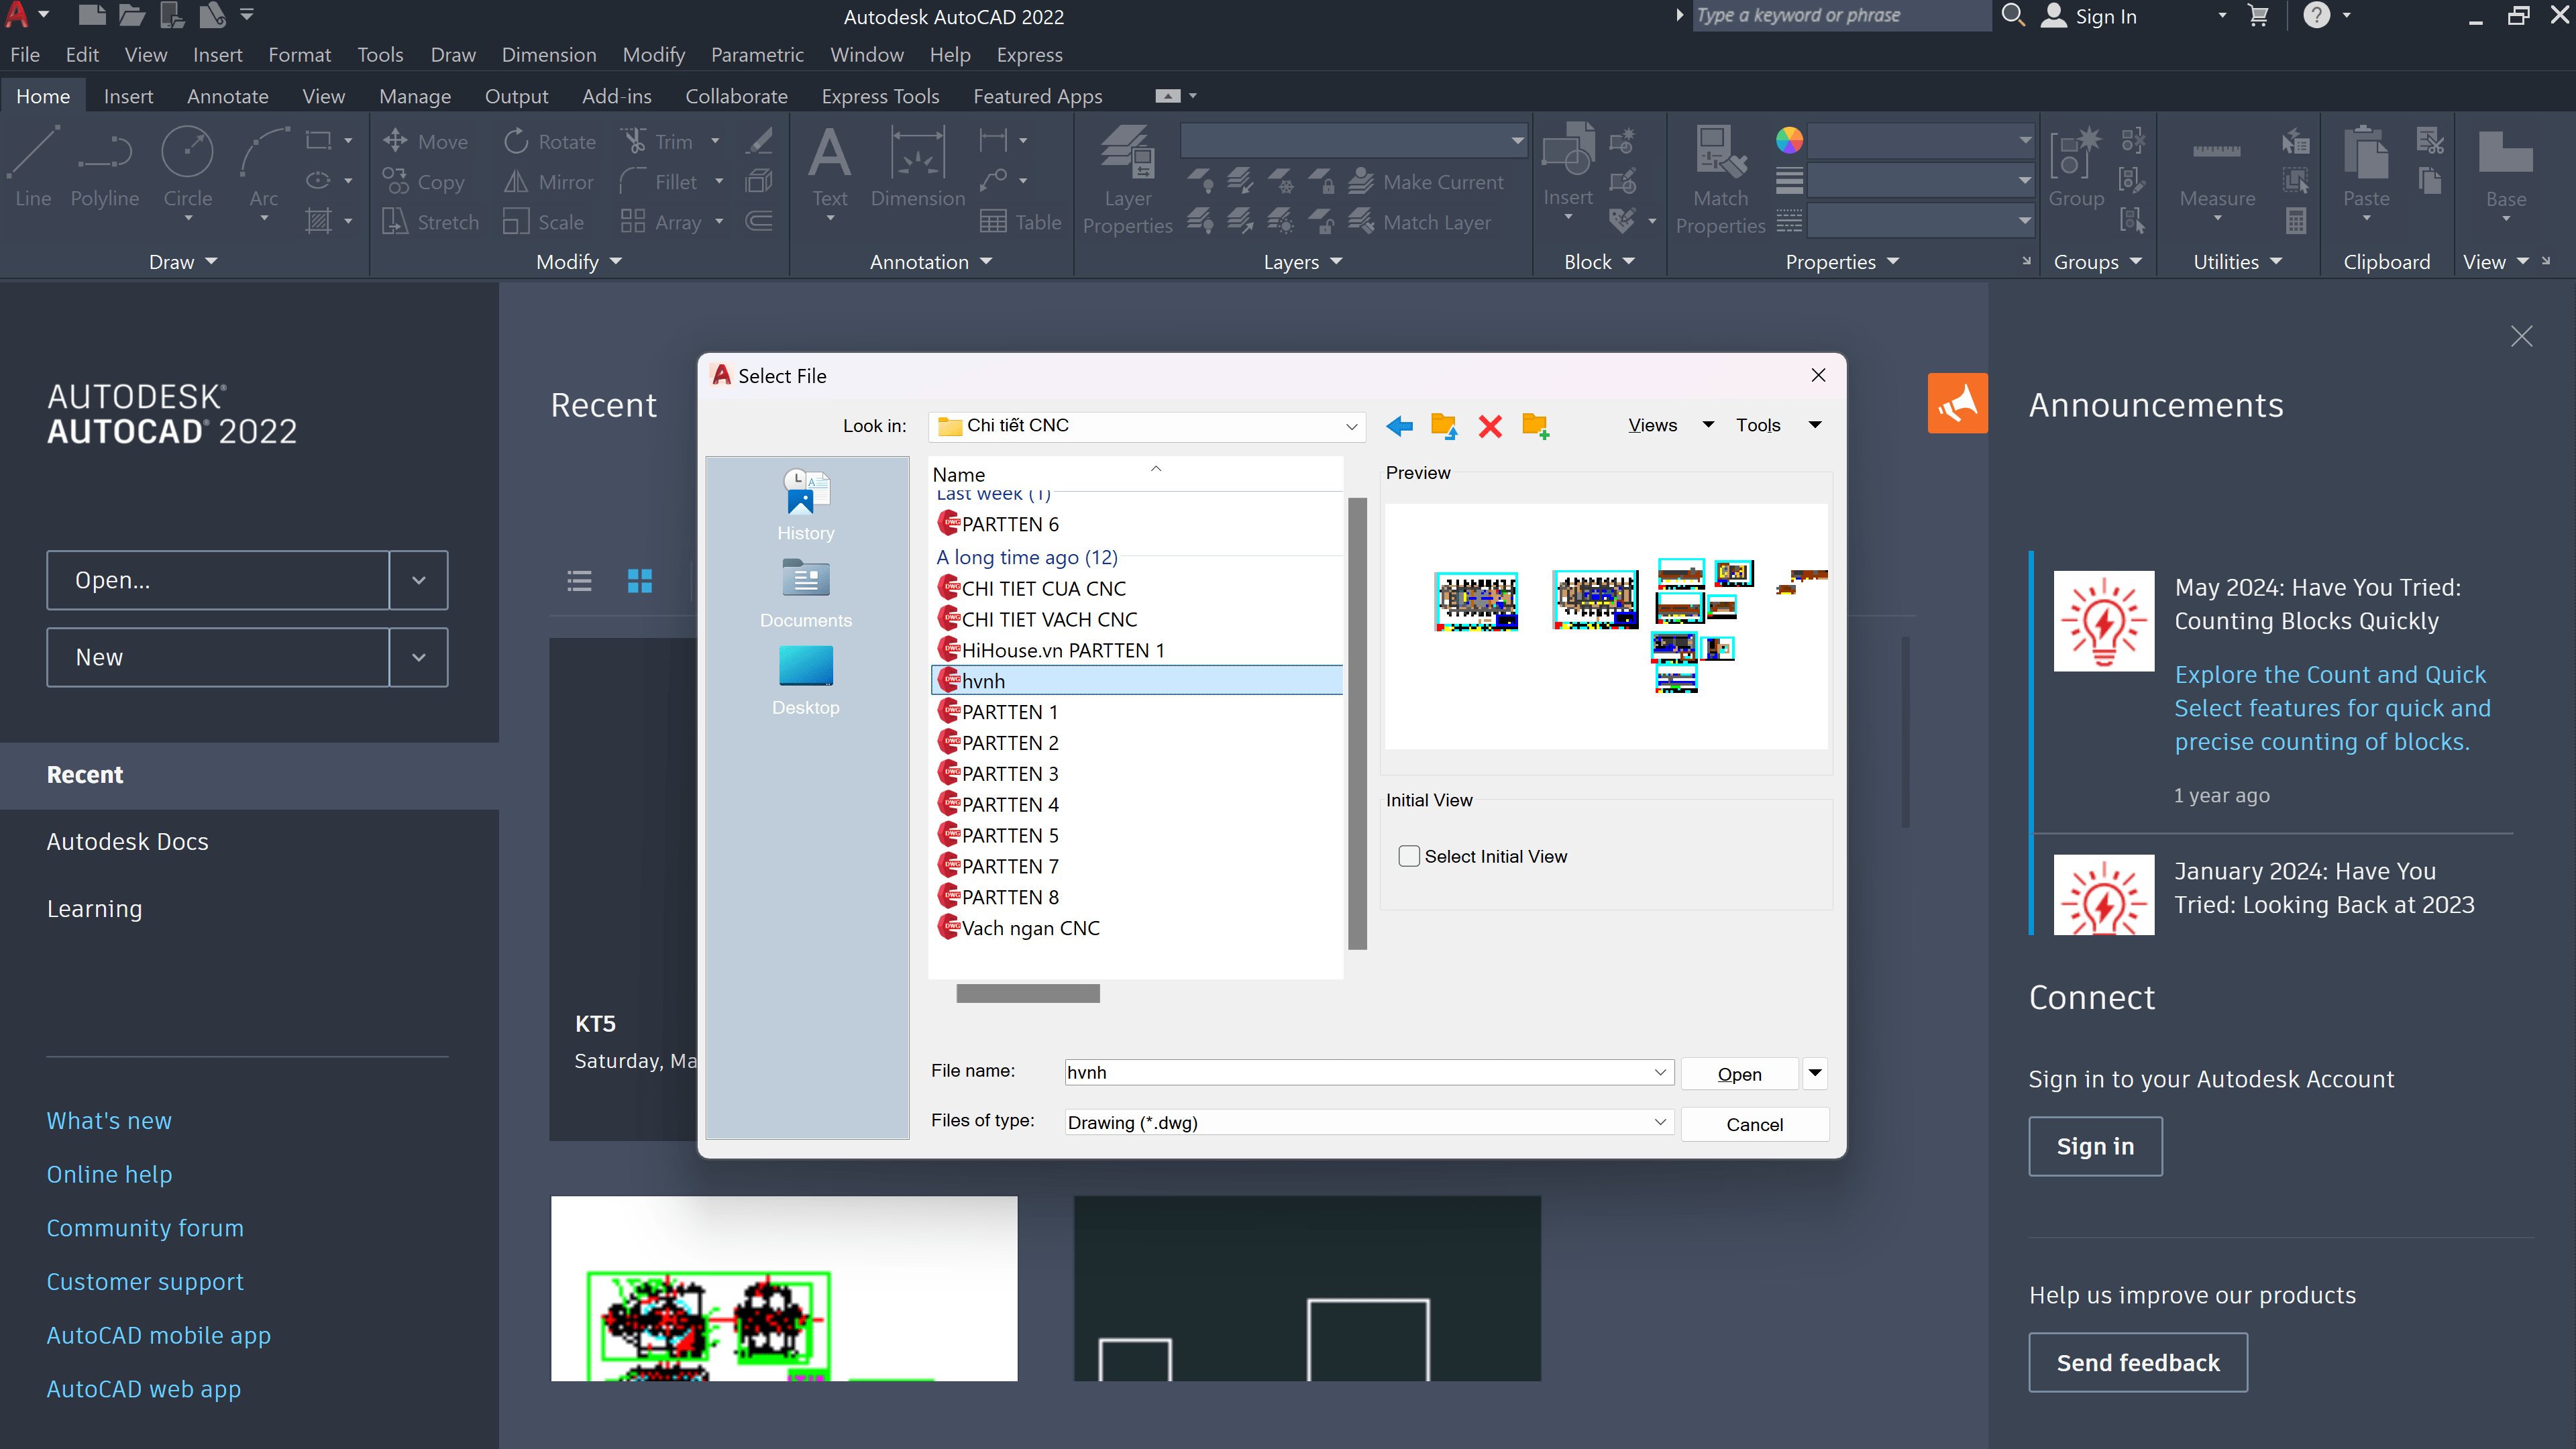Click the Table tool
The width and height of the screenshot is (2576, 1449).
[1020, 222]
